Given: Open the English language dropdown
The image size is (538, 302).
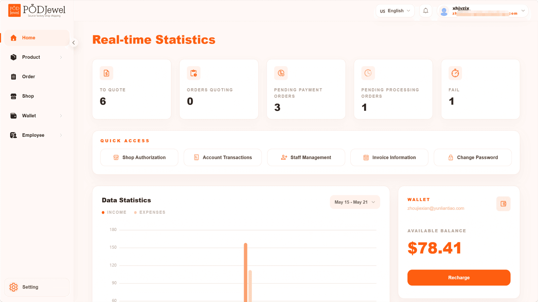Looking at the screenshot, I should [395, 11].
